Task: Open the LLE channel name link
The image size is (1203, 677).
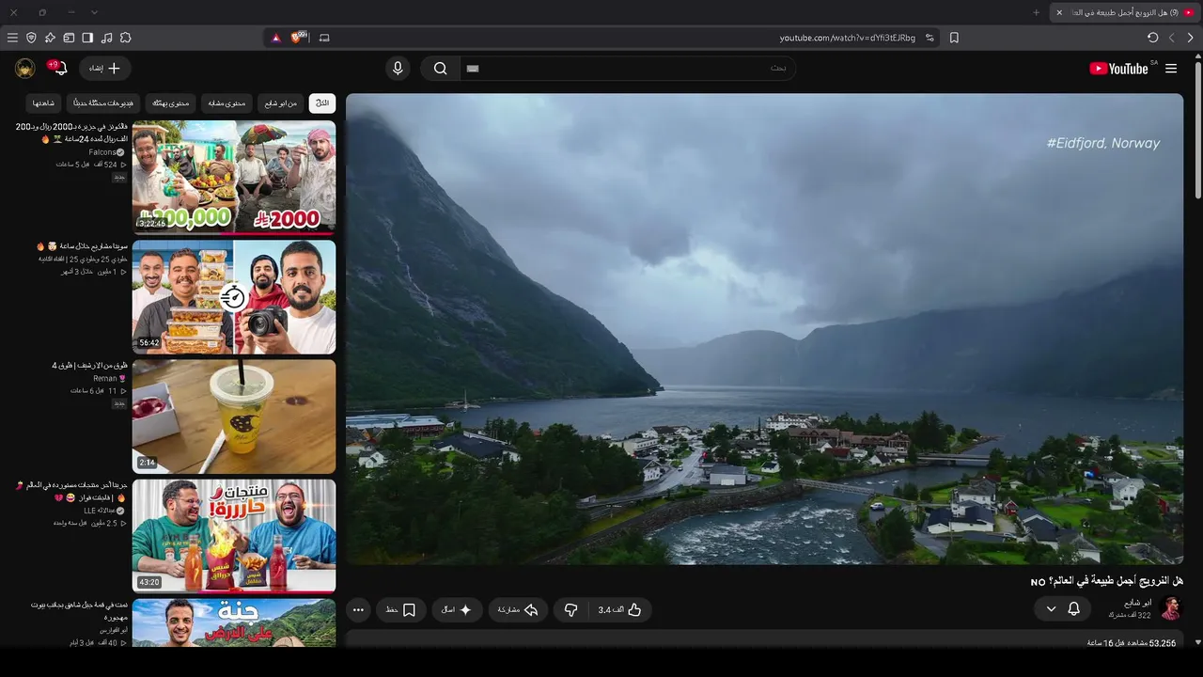Action: (99, 511)
